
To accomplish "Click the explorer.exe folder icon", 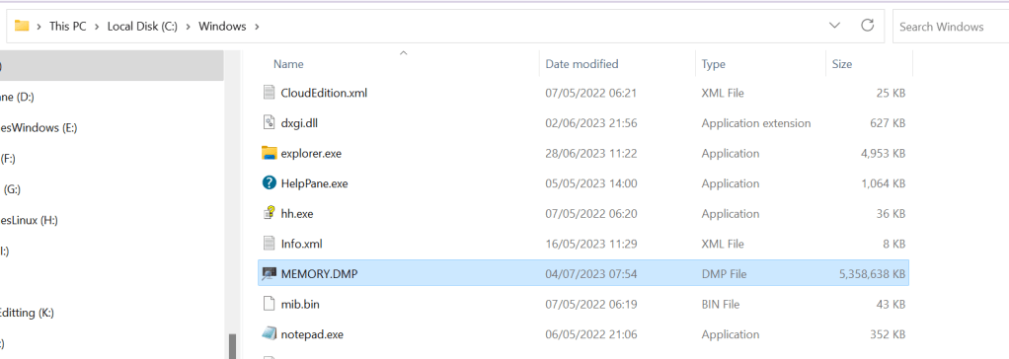I will tap(269, 153).
